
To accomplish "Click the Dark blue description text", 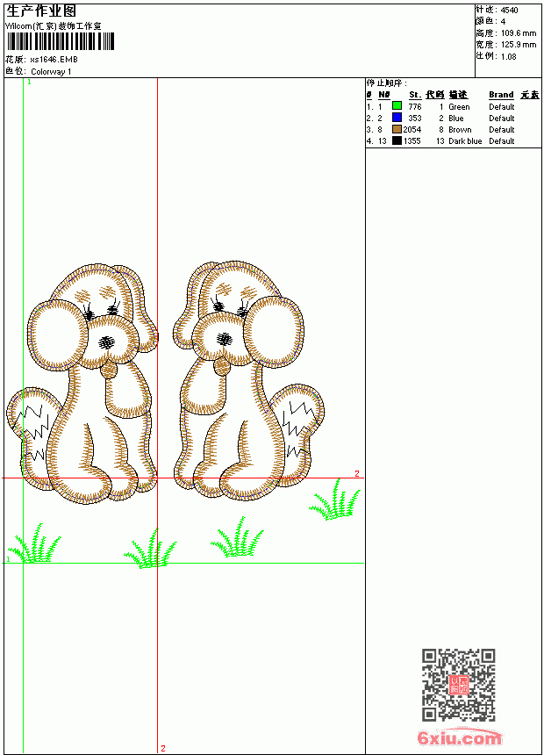I will tap(465, 141).
